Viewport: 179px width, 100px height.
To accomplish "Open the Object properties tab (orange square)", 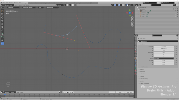I will (136, 58).
